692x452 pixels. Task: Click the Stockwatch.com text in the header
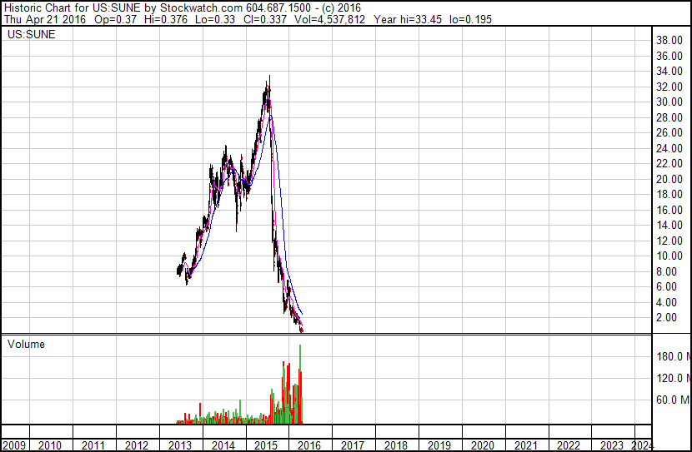201,8
